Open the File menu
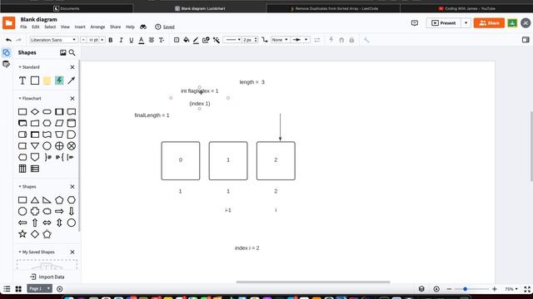The width and height of the screenshot is (533, 299). [x=23, y=27]
